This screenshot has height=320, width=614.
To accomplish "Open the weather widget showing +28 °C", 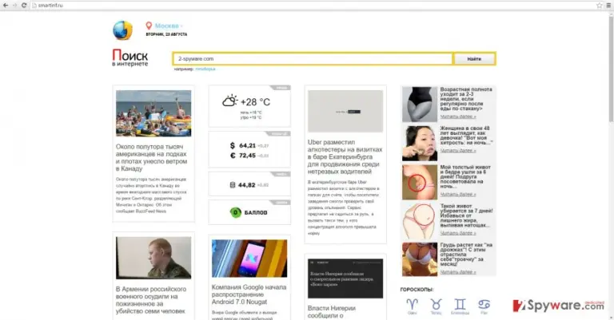I will tap(249, 106).
